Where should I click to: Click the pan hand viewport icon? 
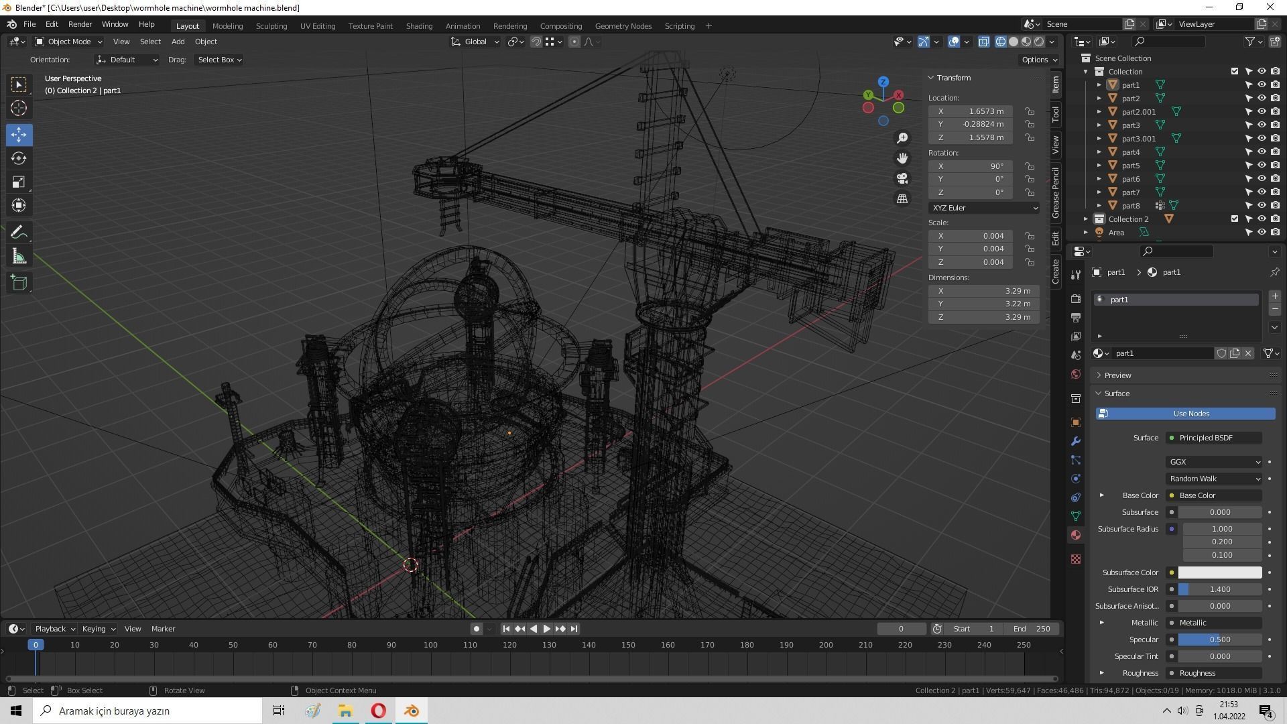(x=902, y=158)
